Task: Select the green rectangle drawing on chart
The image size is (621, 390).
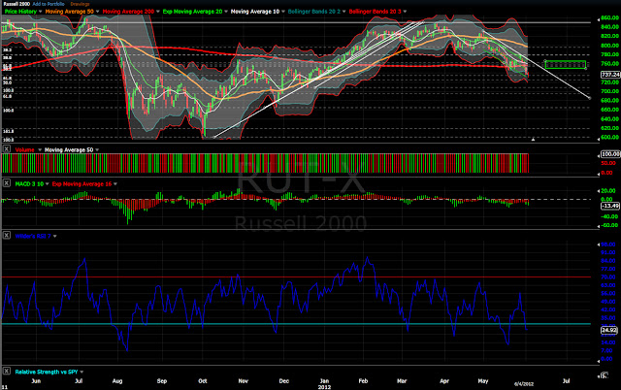Action: pos(566,65)
